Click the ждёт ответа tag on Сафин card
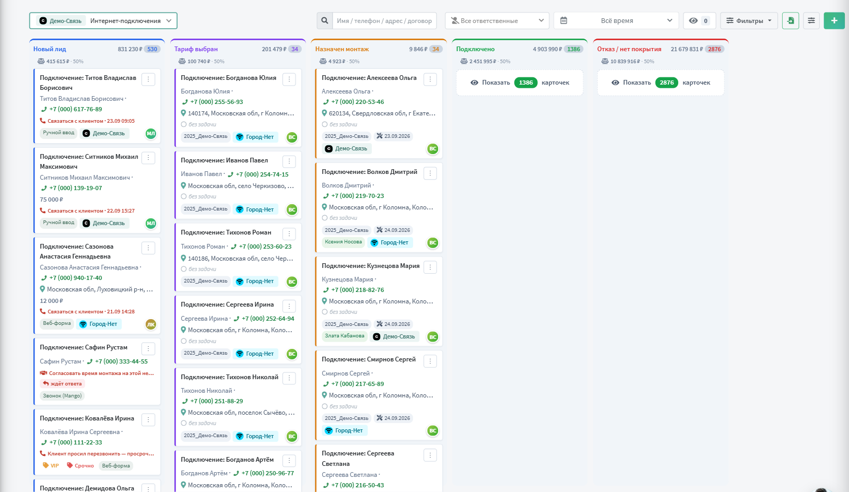This screenshot has width=849, height=492. 63,384
